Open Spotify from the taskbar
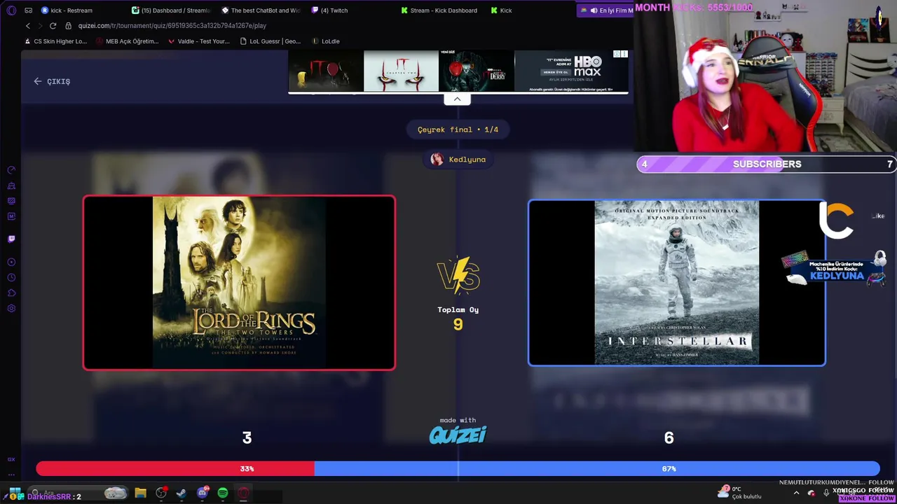Viewport: 897px width, 504px height. pyautogui.click(x=223, y=493)
